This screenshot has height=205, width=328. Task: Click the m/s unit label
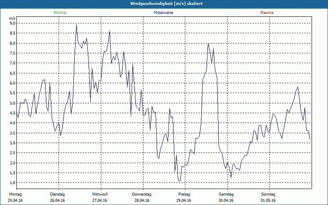(12, 18)
